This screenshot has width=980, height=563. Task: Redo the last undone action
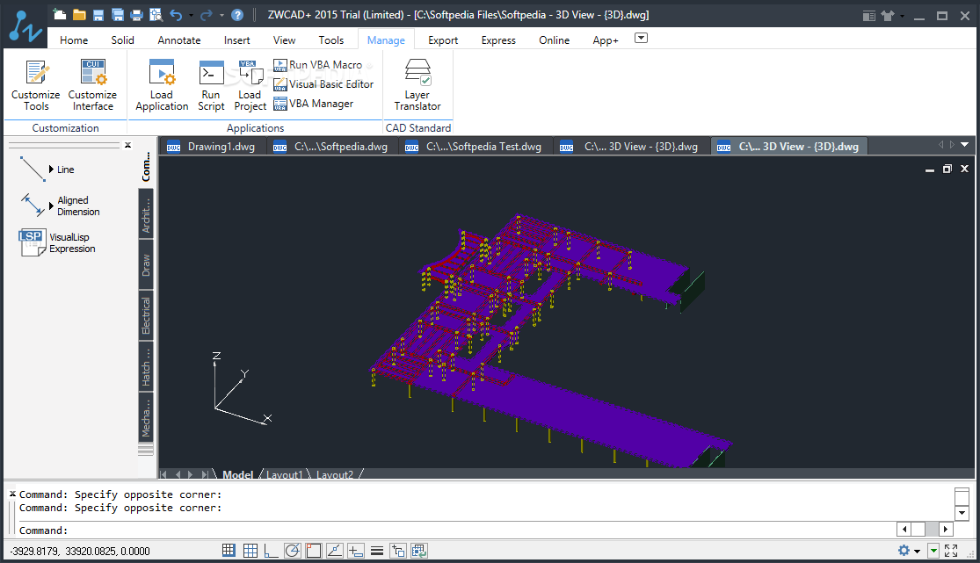[x=207, y=15]
